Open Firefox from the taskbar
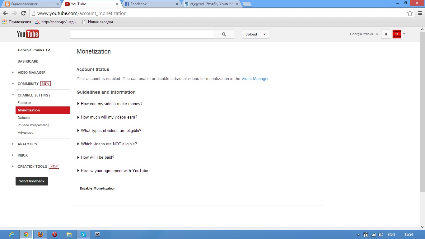The height and width of the screenshot is (239, 425). click(40, 234)
